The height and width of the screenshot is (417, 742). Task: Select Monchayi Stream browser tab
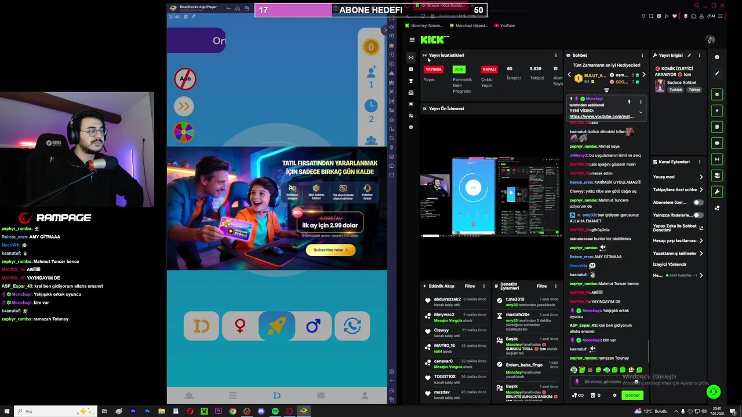(424, 25)
